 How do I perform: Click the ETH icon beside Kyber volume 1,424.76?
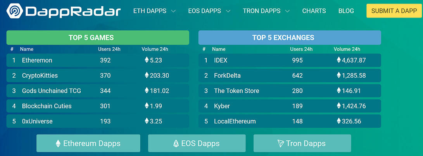click(339, 106)
